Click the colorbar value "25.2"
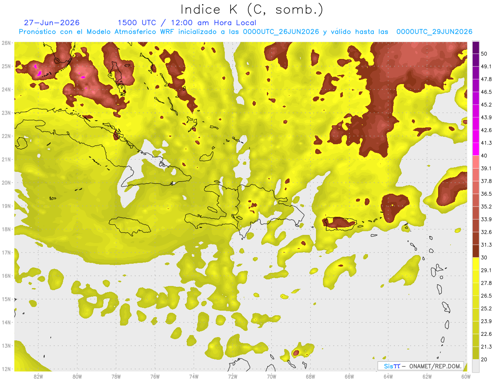The image size is (495, 382). coord(486,308)
